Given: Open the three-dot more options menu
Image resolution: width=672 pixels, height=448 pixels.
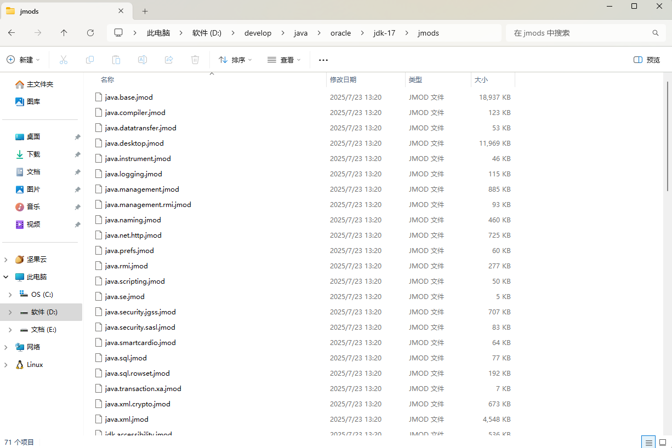Looking at the screenshot, I should tap(323, 60).
